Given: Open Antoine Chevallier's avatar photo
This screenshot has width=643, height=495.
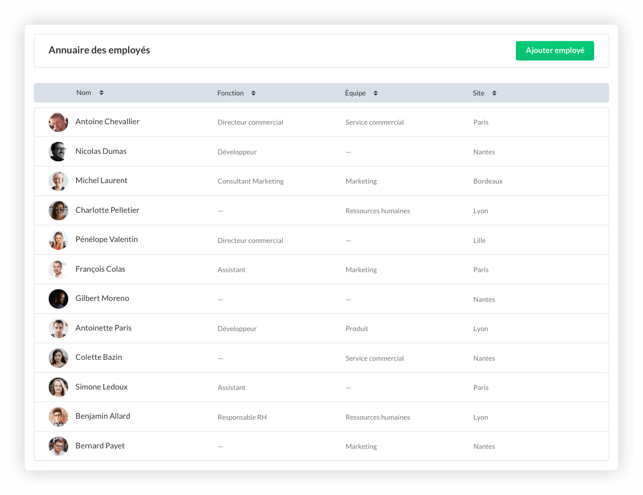Looking at the screenshot, I should point(59,122).
